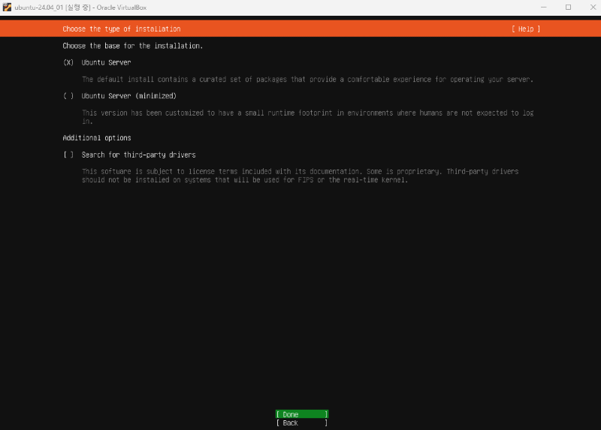Open the Help menu in the orange header
Screen dimensions: 601x430
(526, 29)
